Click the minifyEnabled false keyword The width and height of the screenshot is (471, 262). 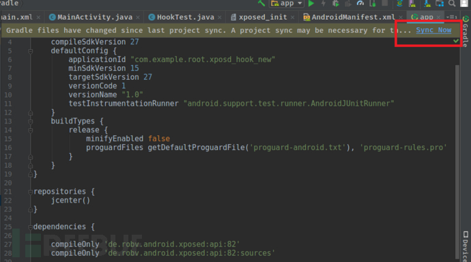pos(159,139)
